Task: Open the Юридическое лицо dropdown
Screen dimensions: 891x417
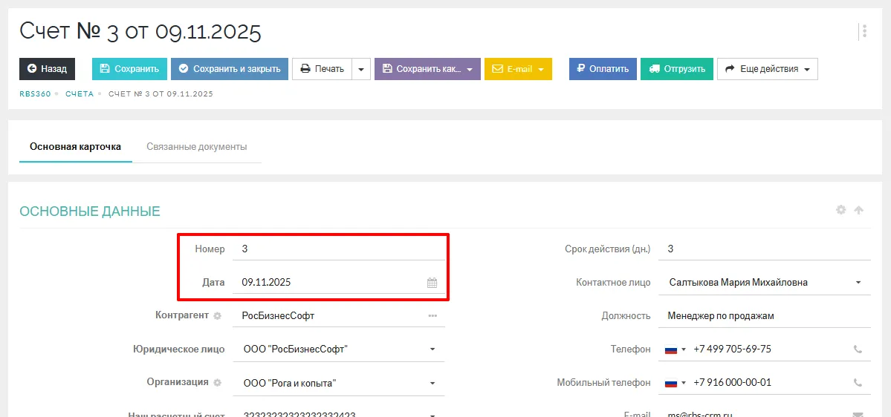Action: 432,349
